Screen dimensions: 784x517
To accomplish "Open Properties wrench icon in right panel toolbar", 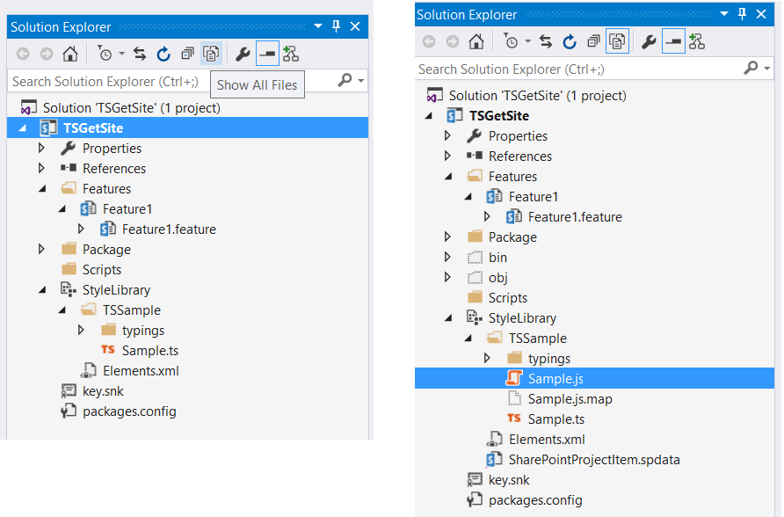I will pyautogui.click(x=650, y=41).
